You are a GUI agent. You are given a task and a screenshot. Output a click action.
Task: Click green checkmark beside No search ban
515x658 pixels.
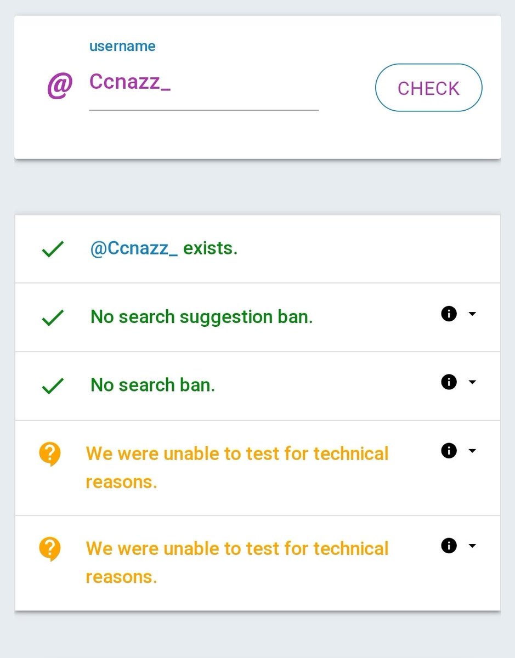[x=53, y=386]
